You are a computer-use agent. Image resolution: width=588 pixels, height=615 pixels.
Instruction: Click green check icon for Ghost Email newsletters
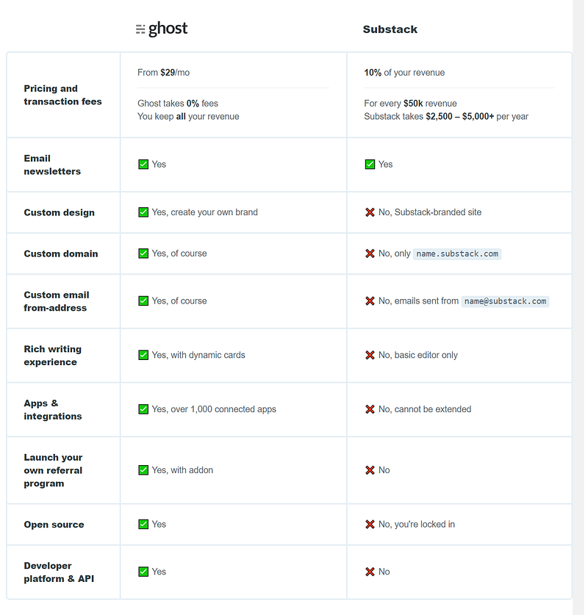tap(143, 165)
